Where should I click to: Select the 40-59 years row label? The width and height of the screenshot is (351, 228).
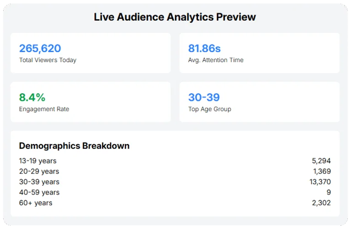(39, 192)
